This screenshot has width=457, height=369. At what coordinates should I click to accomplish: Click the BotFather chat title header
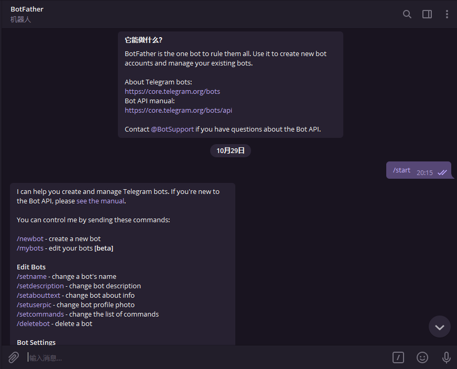(27, 9)
